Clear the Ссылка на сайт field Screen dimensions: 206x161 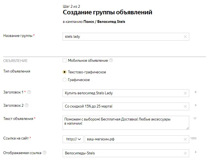[x=185, y=139]
